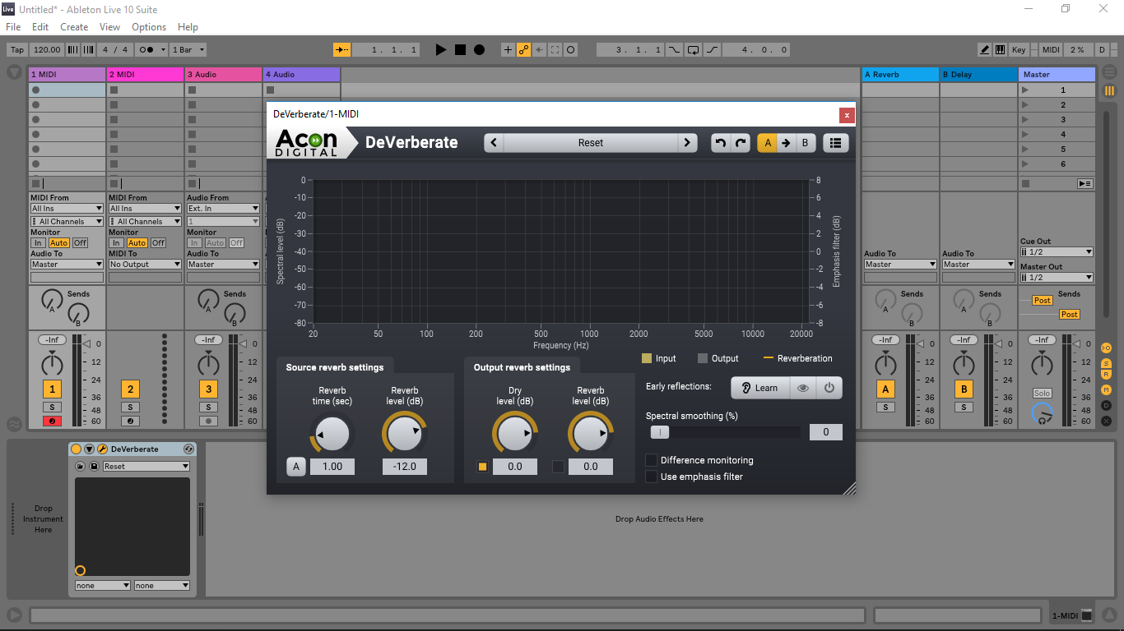Click the Spectral smoothing slider handle
1124x631 pixels.
tap(659, 432)
